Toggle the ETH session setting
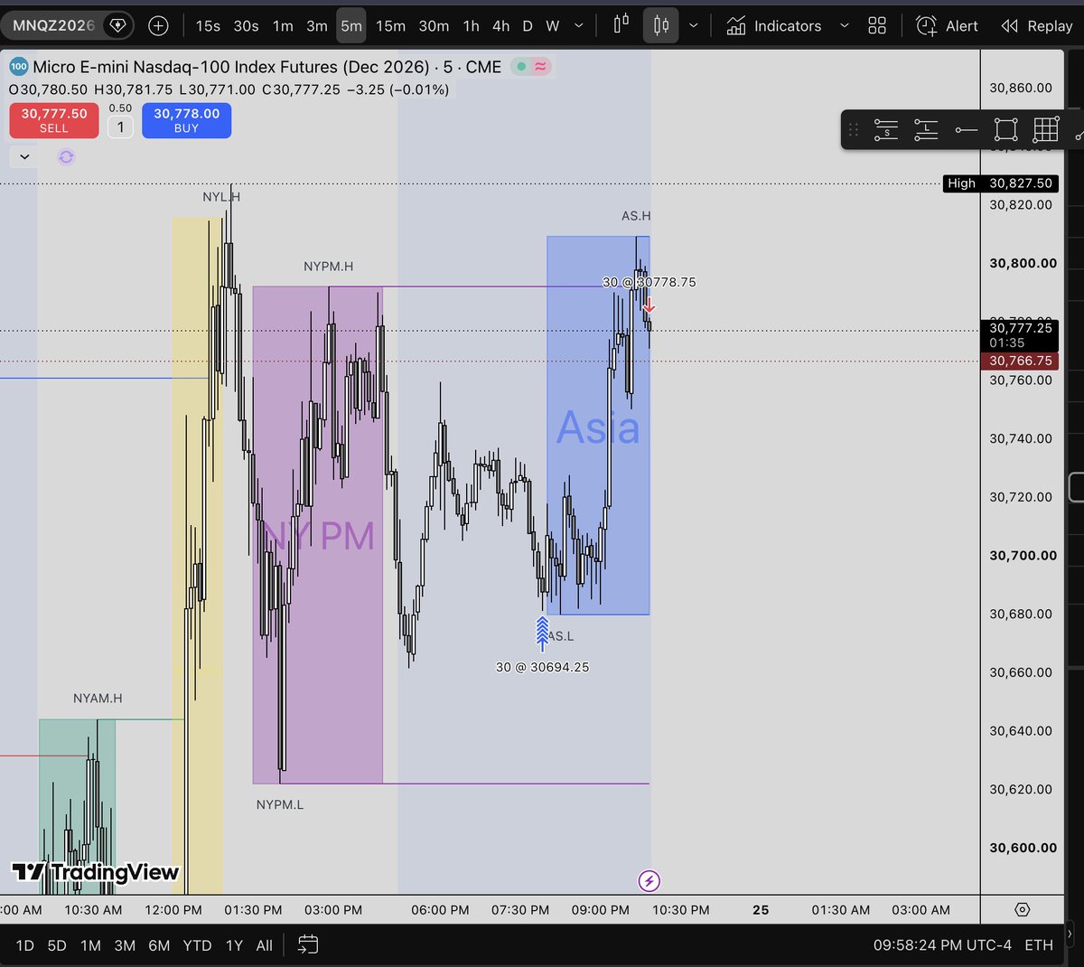The image size is (1084, 967). point(1038,945)
